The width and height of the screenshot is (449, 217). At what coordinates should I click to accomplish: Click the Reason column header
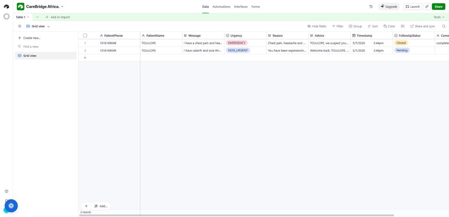tap(287, 35)
